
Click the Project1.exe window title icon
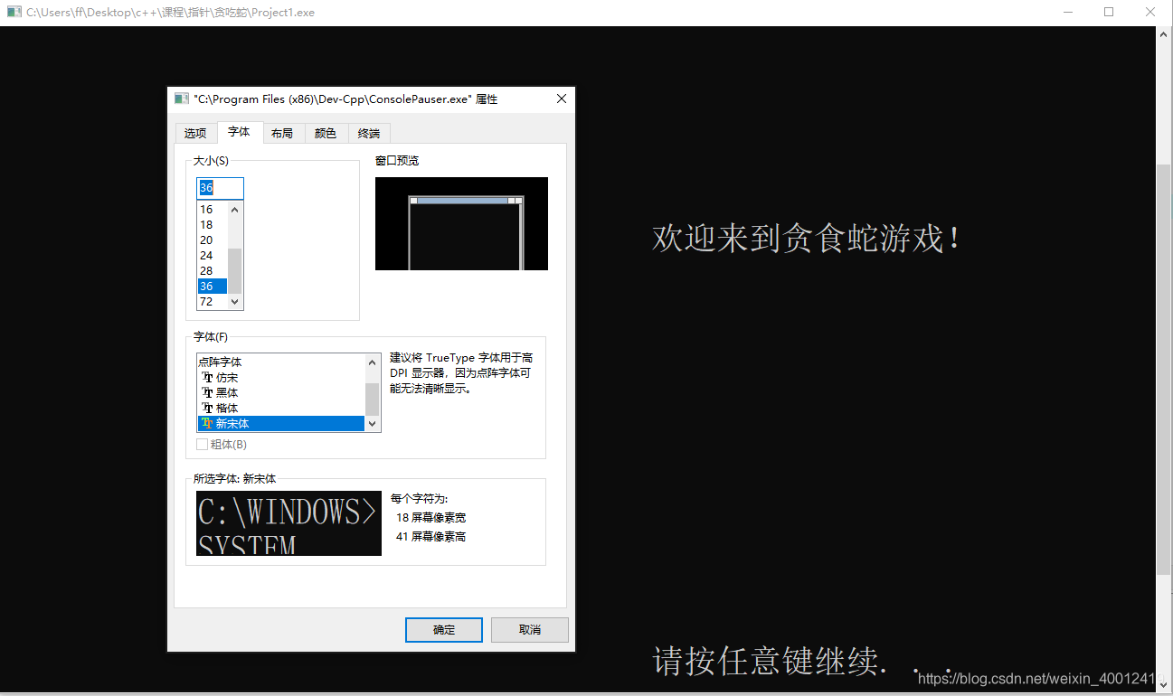pos(14,12)
